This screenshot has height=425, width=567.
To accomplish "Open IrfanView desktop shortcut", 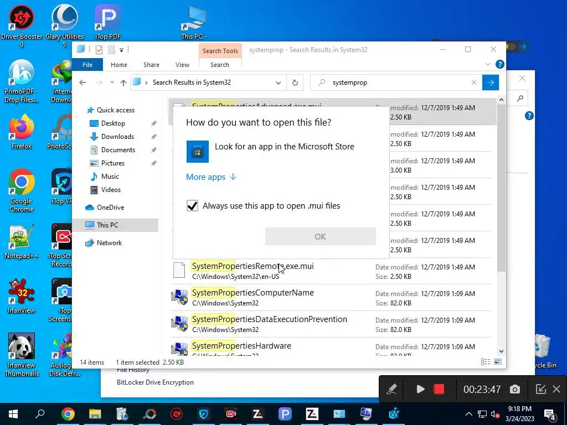I will [x=22, y=297].
